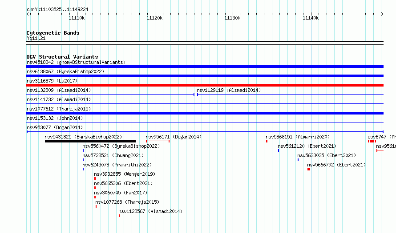
Task: Click the blue bar under nsv4518342
Action: click(x=205, y=67)
